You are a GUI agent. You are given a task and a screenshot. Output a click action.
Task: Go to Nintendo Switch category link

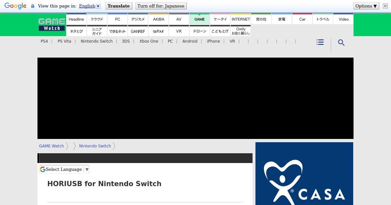pyautogui.click(x=97, y=41)
